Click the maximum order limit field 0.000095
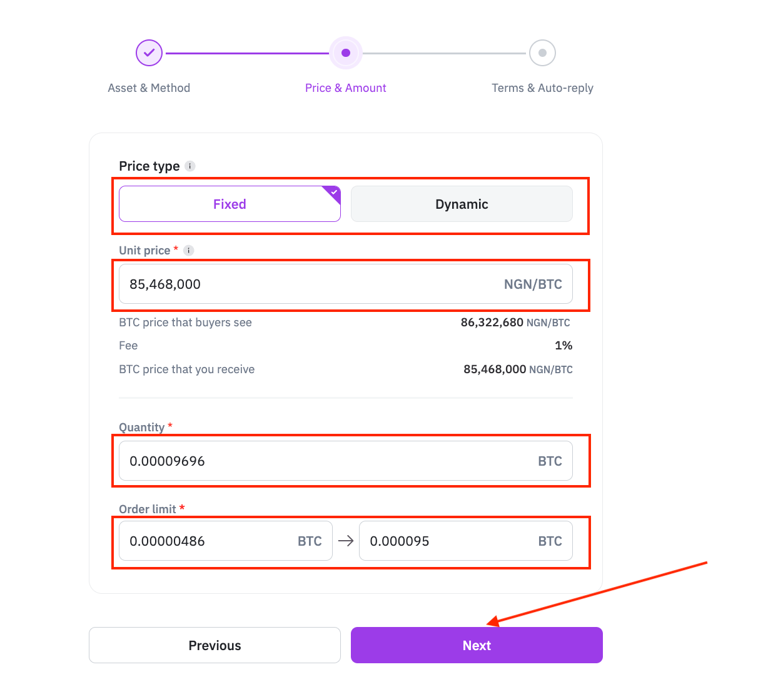Image resolution: width=758 pixels, height=692 pixels. (x=466, y=541)
